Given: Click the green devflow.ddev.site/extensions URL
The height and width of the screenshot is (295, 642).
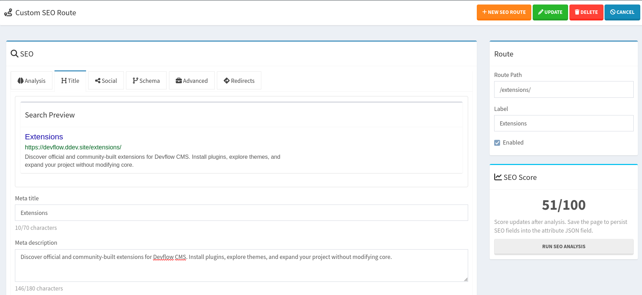Looking at the screenshot, I should [73, 147].
